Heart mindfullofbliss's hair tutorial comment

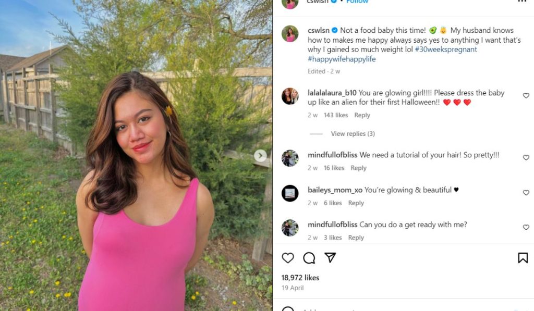(526, 158)
